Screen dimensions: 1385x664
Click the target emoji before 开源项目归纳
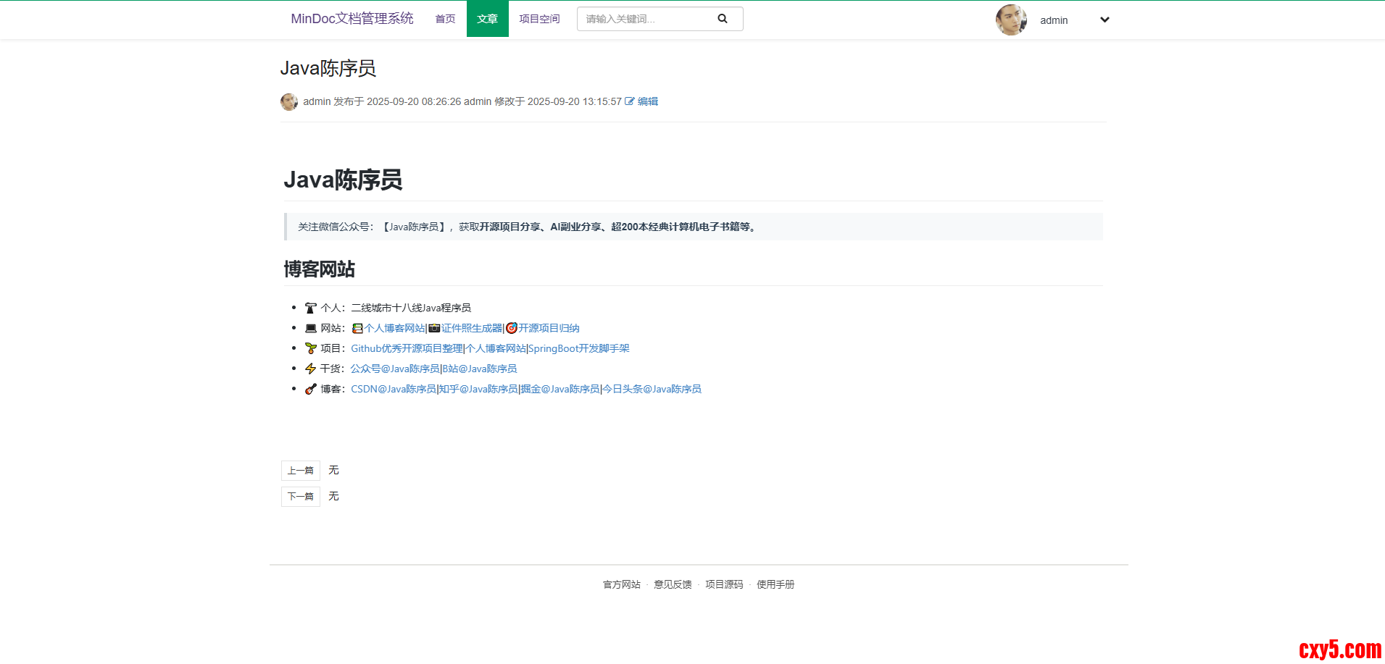[512, 329]
